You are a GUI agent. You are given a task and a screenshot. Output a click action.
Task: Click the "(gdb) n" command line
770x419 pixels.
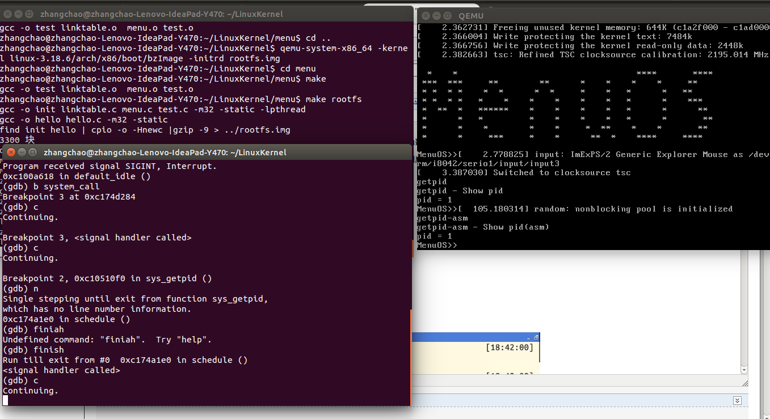click(x=20, y=289)
